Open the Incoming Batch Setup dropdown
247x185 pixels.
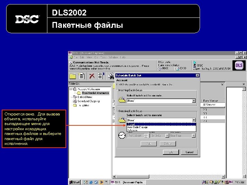(194, 101)
